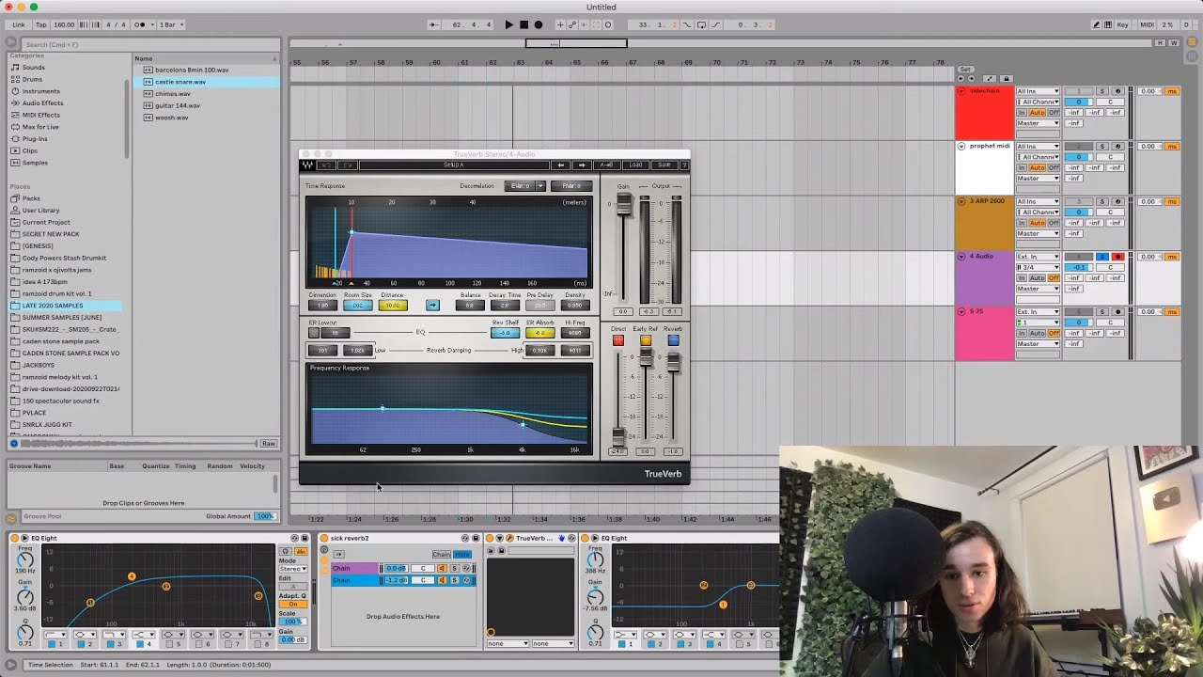This screenshot has height=677, width=1203.
Task: Select the barcelona Bmin 100.wav file
Action: [192, 70]
